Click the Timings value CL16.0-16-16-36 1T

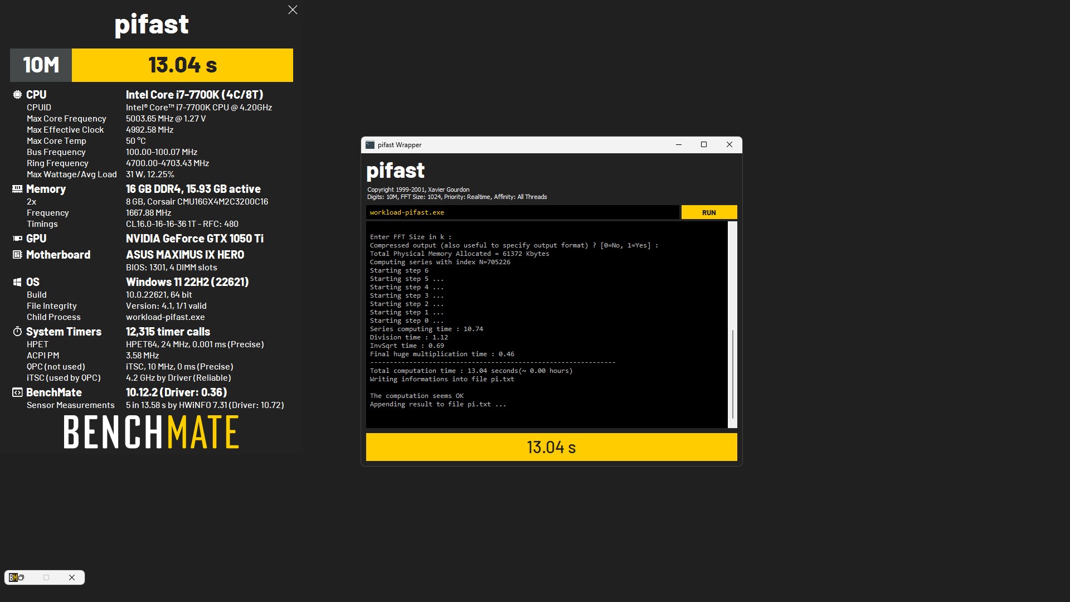(x=182, y=224)
